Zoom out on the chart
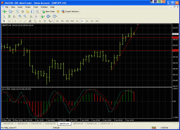The height and width of the screenshot is (130, 180). 25,16
